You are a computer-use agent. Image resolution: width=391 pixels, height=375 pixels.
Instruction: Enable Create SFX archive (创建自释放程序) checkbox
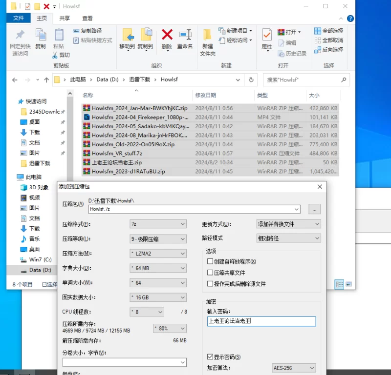tap(210, 262)
